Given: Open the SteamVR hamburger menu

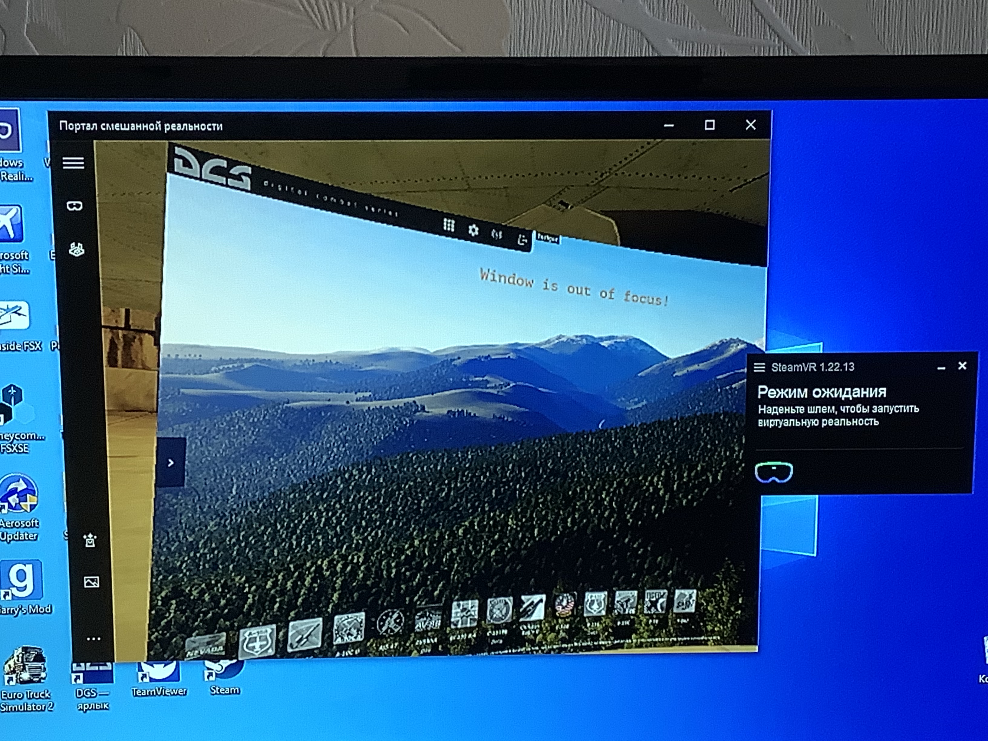Looking at the screenshot, I should [759, 367].
